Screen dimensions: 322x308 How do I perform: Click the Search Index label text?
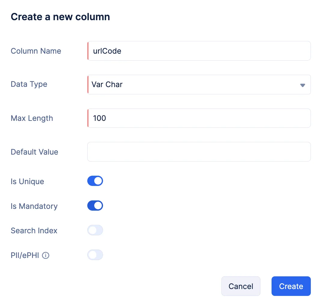(x=34, y=231)
